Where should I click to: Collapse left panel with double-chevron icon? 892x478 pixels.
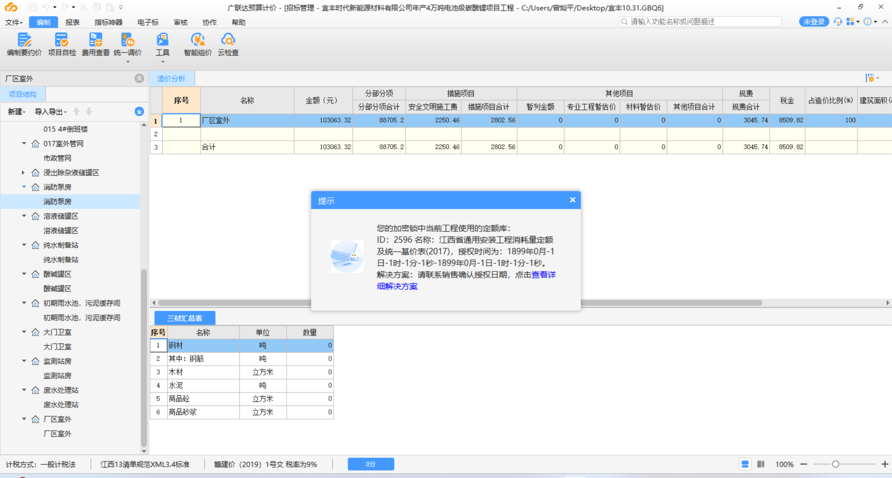tap(139, 78)
